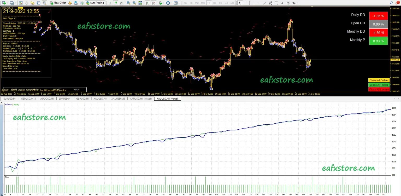Select the crosshair tool
Image resolution: width=401 pixels, height=196 pixels.
[246, 3]
